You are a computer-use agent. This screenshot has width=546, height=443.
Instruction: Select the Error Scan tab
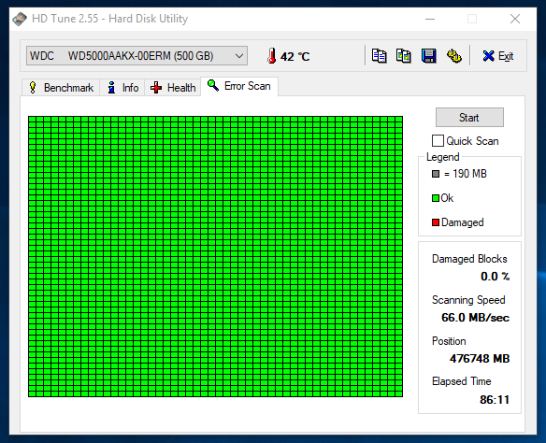coord(239,86)
